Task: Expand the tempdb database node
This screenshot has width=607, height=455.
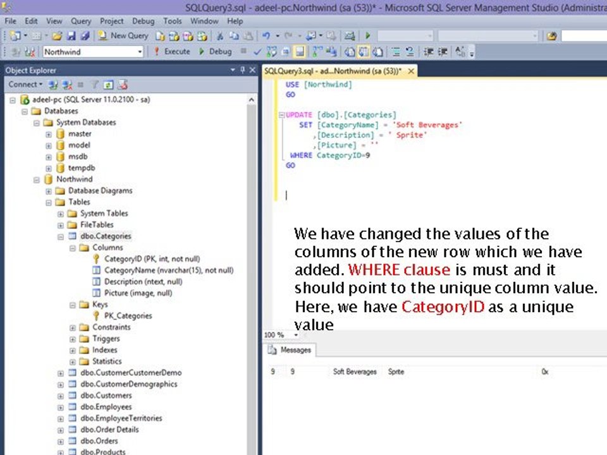Action: tap(49, 168)
